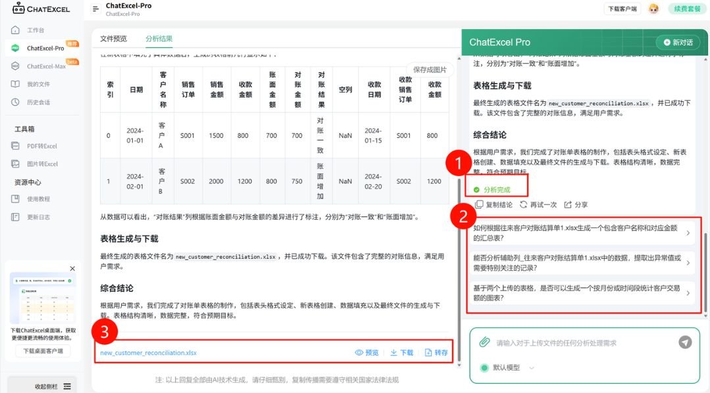Open the desktop client promo thumbnail

43,298
